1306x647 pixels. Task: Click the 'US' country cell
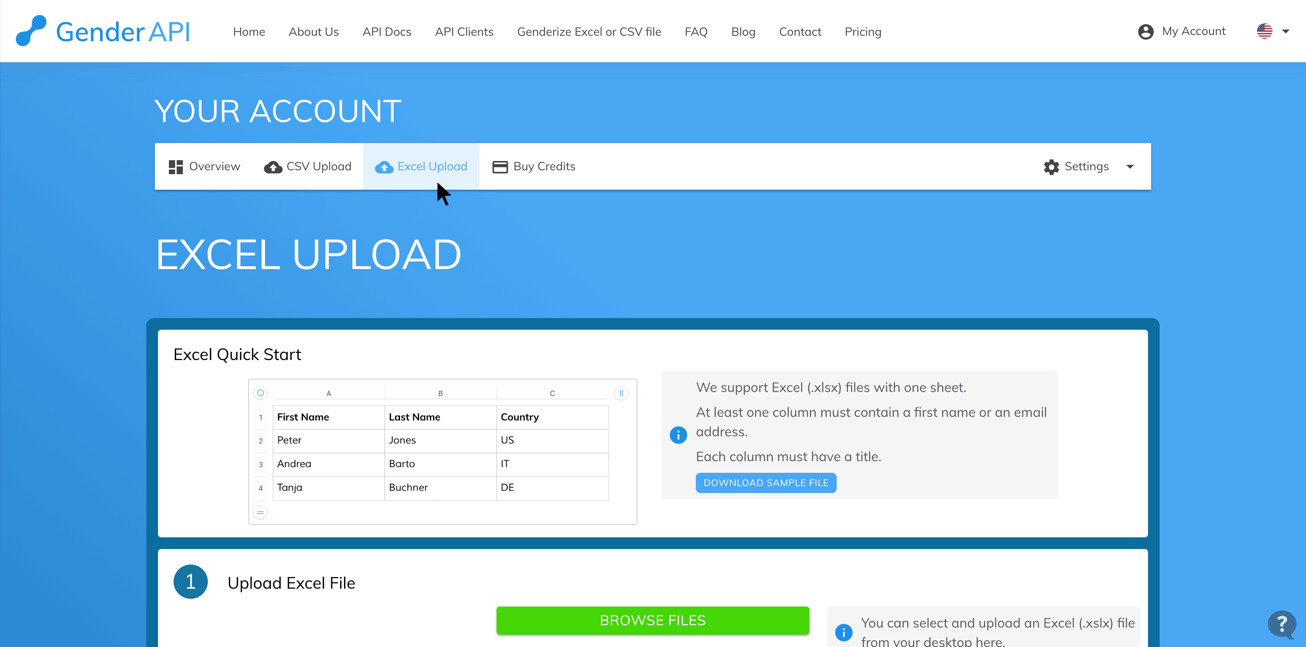(553, 440)
